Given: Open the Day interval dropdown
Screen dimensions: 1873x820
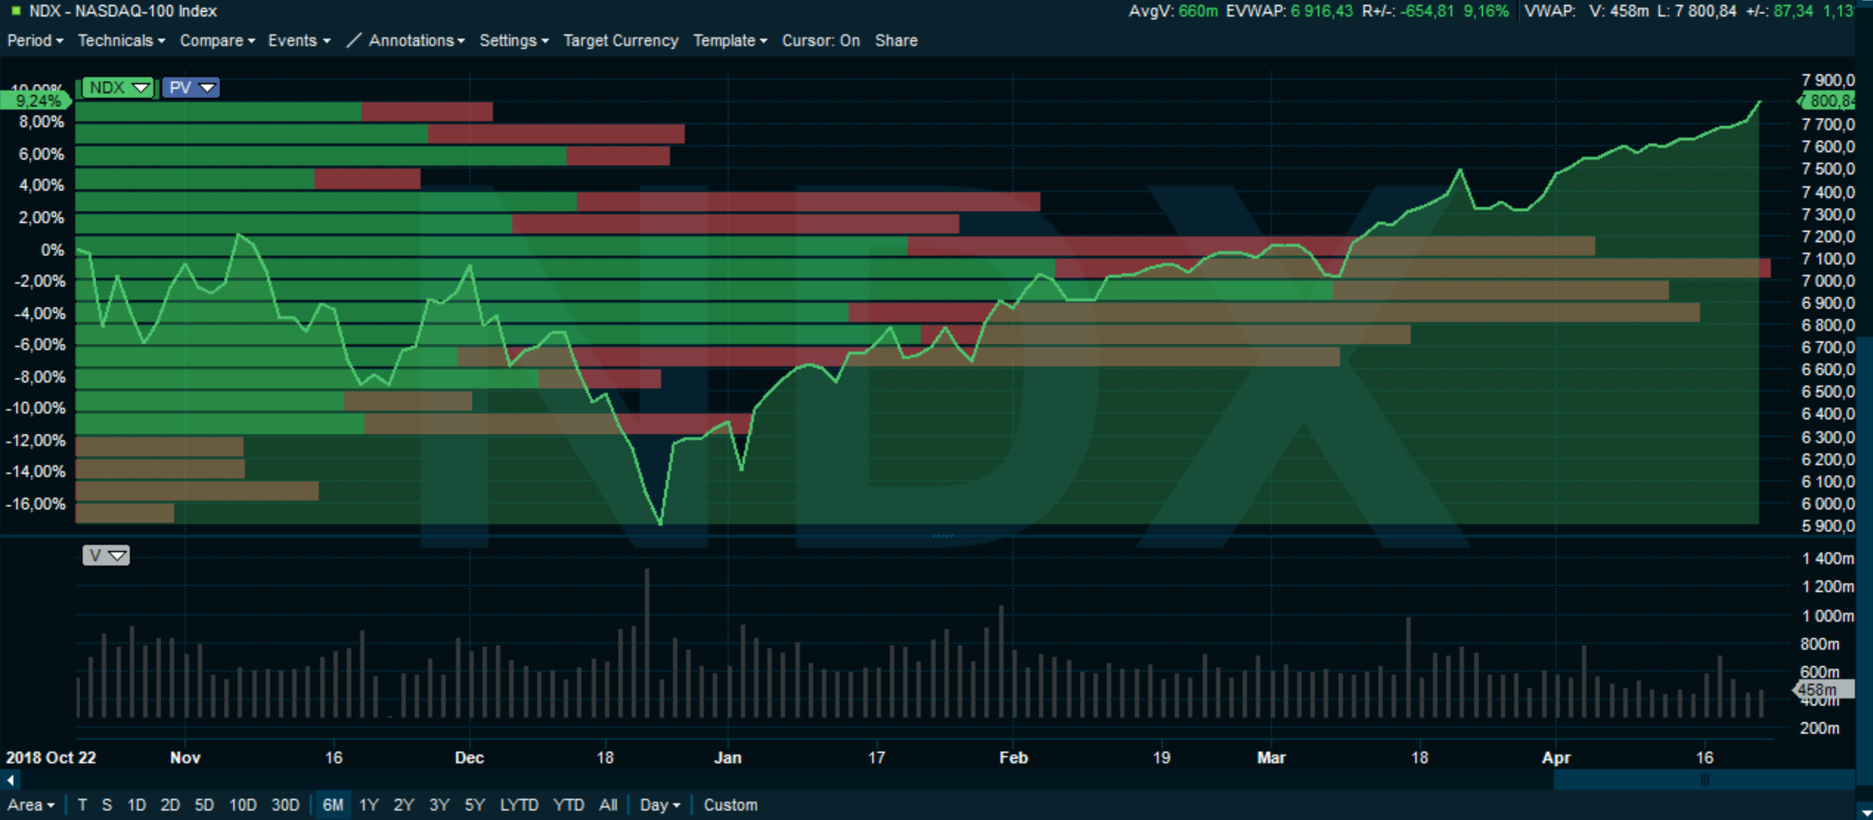Looking at the screenshot, I should [x=659, y=805].
